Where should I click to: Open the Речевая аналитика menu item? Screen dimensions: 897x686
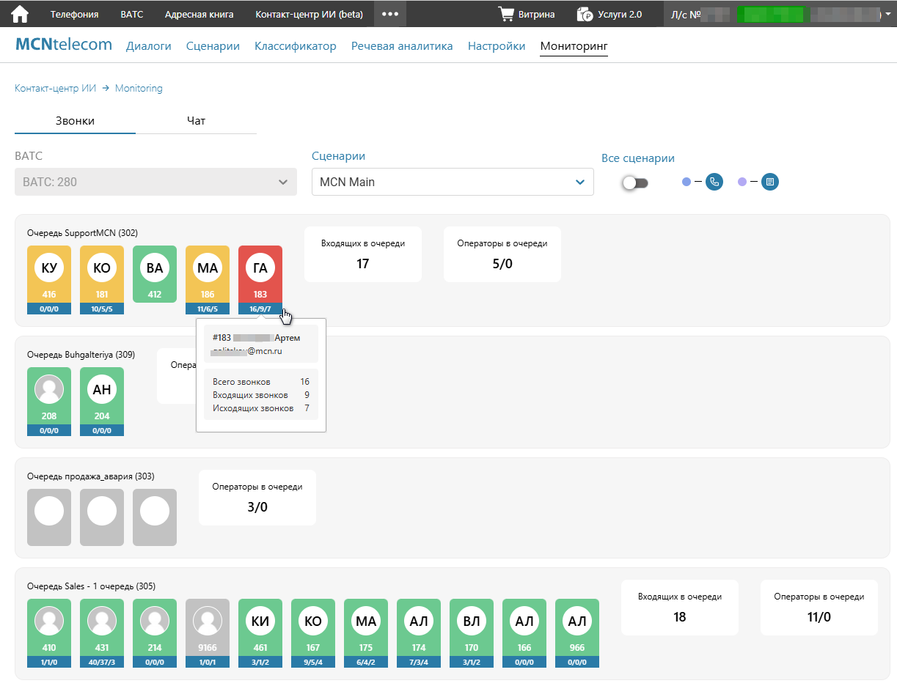402,46
